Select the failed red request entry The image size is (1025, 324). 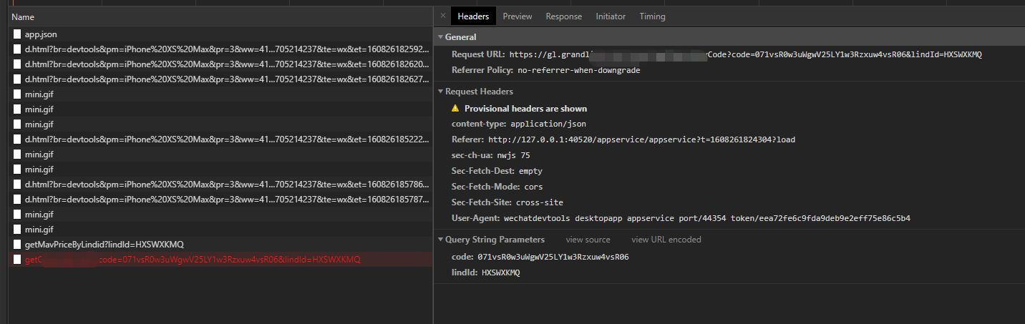click(193, 260)
